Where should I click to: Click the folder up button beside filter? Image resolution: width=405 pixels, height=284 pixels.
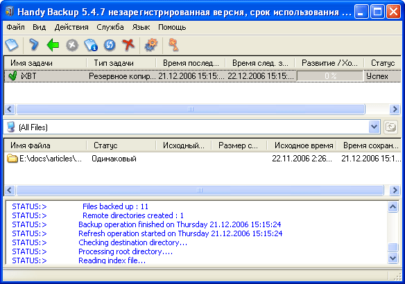(390, 127)
